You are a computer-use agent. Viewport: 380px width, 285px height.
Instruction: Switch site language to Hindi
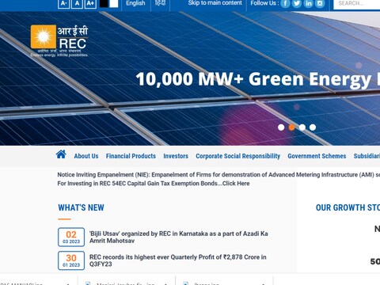pos(160,3)
